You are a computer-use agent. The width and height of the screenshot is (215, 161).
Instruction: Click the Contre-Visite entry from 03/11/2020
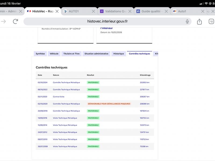point(59,97)
